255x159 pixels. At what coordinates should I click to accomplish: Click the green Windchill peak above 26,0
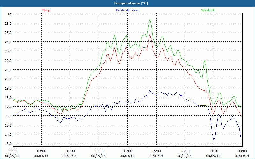(x=150, y=19)
